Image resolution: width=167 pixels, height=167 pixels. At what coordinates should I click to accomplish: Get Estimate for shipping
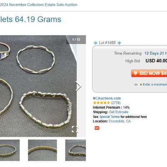click(119, 112)
